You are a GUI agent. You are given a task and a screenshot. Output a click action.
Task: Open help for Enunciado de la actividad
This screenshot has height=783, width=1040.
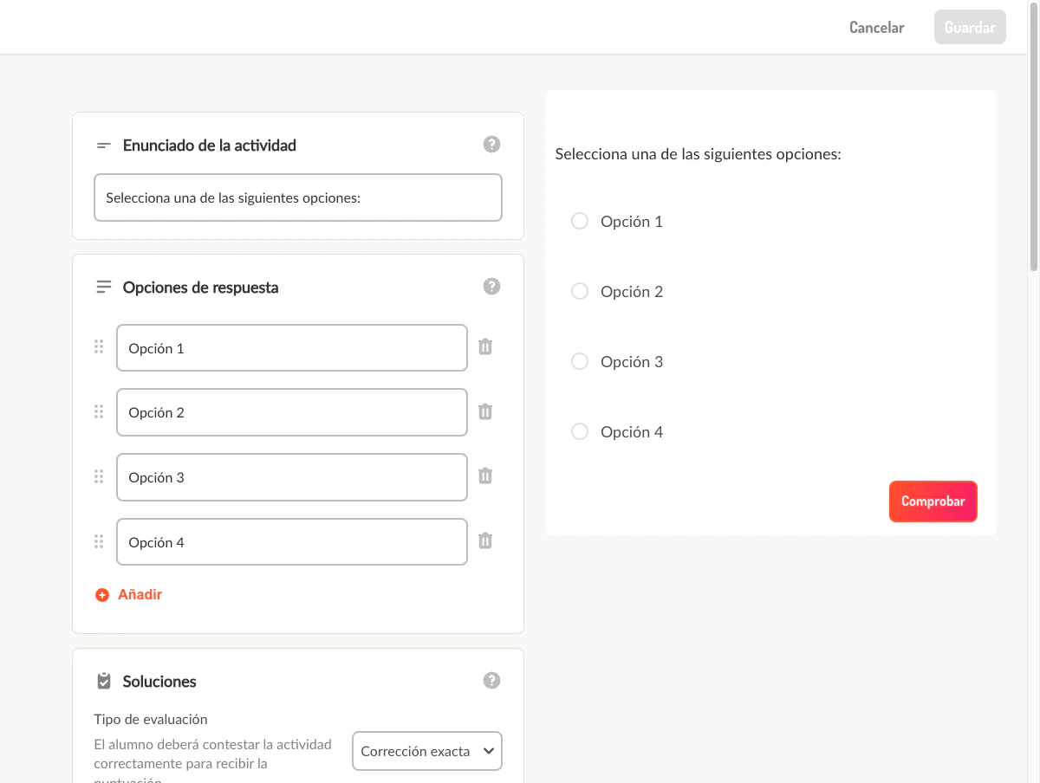491,144
